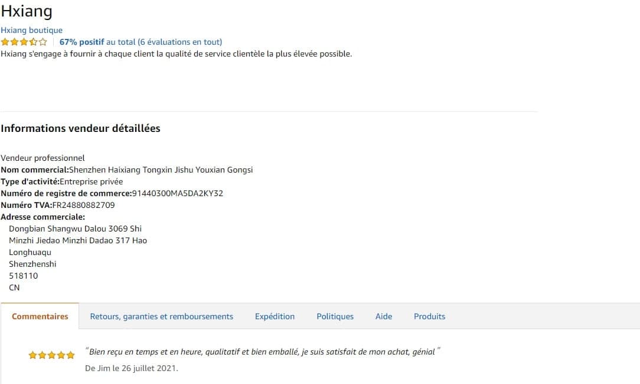Image resolution: width=640 pixels, height=384 pixels.
Task: Open the Politiques tab
Action: coord(335,316)
